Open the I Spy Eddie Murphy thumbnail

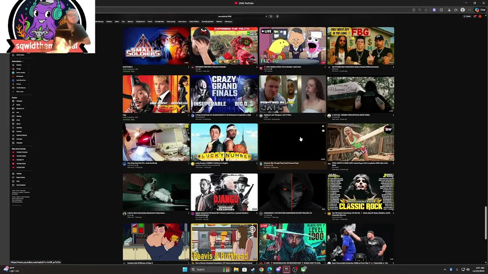(156, 94)
